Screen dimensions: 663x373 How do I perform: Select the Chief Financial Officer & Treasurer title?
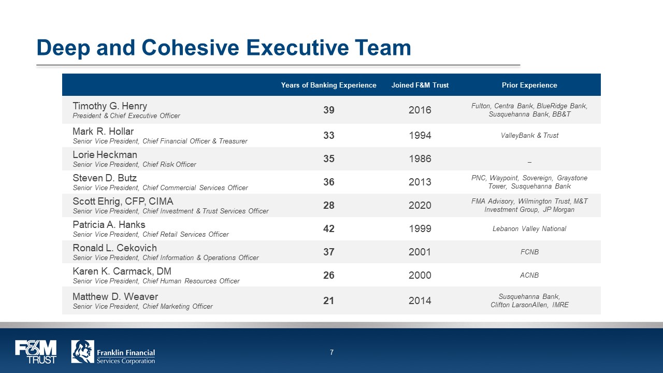[160, 141]
